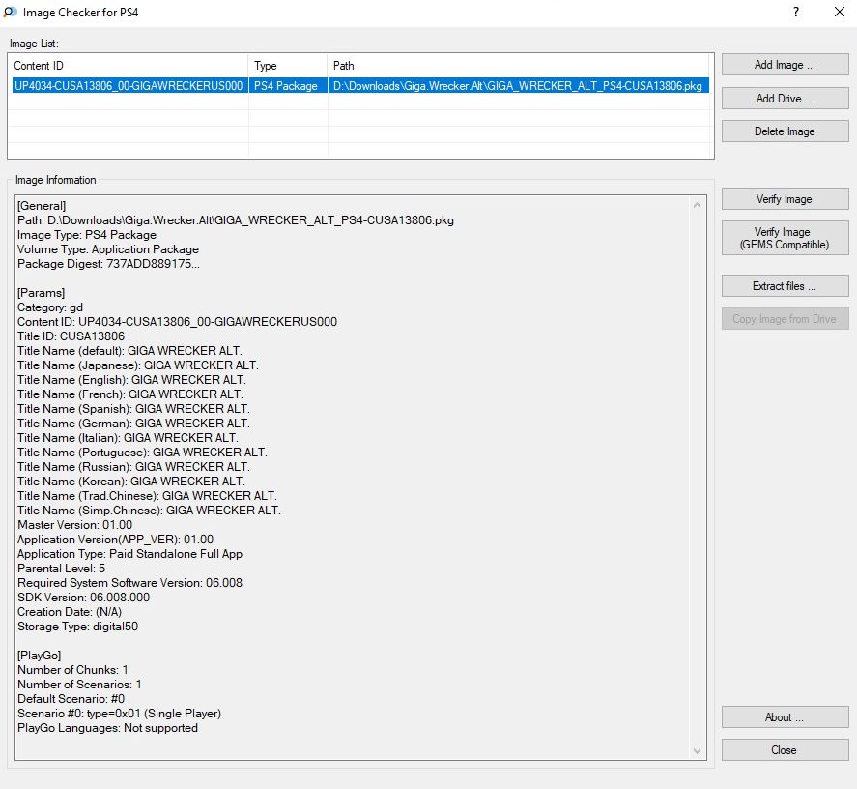Click the Required System Software Version line
This screenshot has height=789, width=857.
(130, 583)
